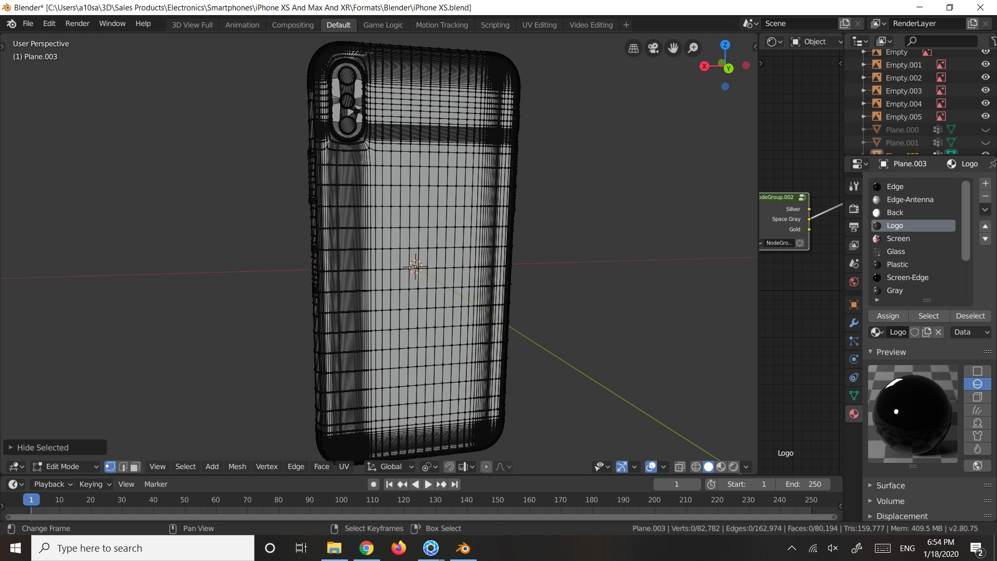The image size is (997, 561).
Task: Toggle visibility of Empty.004
Action: [985, 103]
